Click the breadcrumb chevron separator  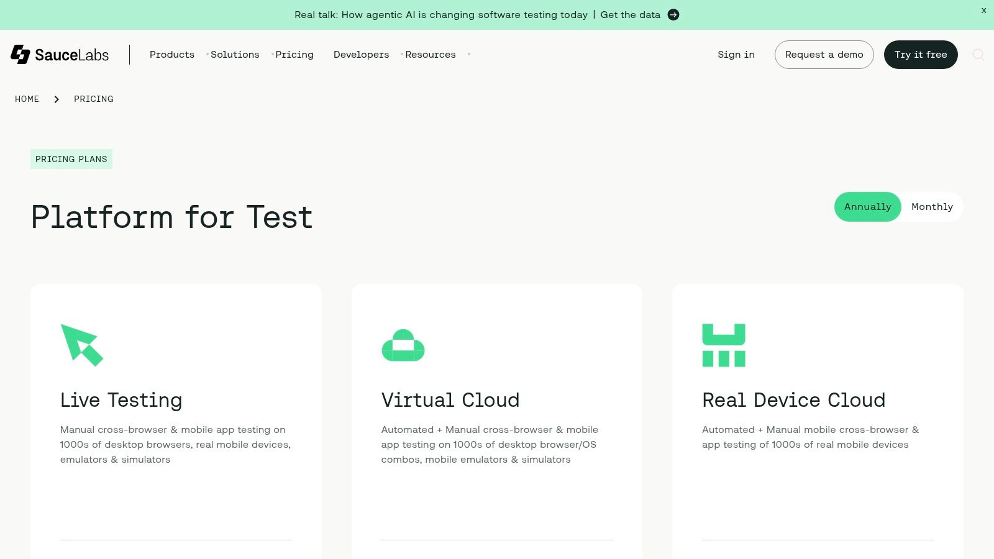(57, 99)
